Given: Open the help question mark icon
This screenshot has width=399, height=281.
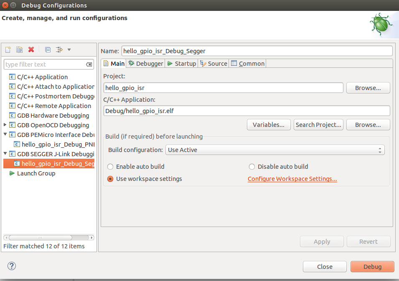Looking at the screenshot, I should tap(12, 266).
